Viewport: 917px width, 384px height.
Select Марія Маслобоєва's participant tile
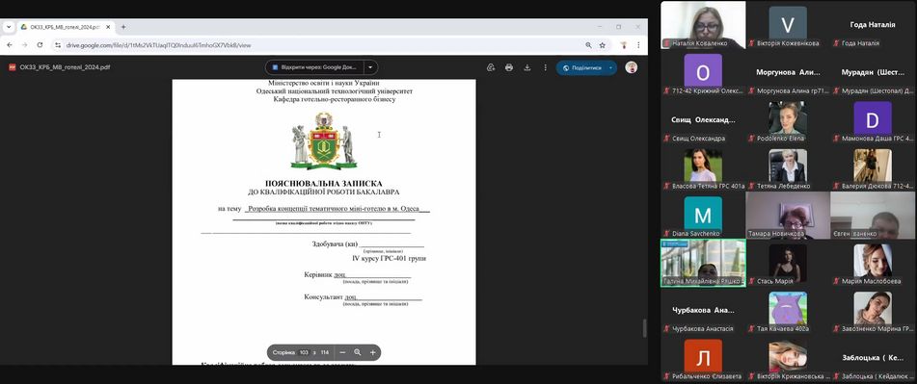873,263
